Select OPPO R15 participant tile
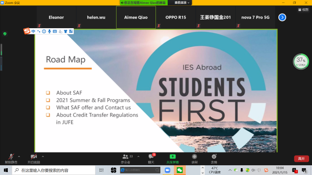Image resolution: width=312 pixels, height=175 pixels. point(175,17)
